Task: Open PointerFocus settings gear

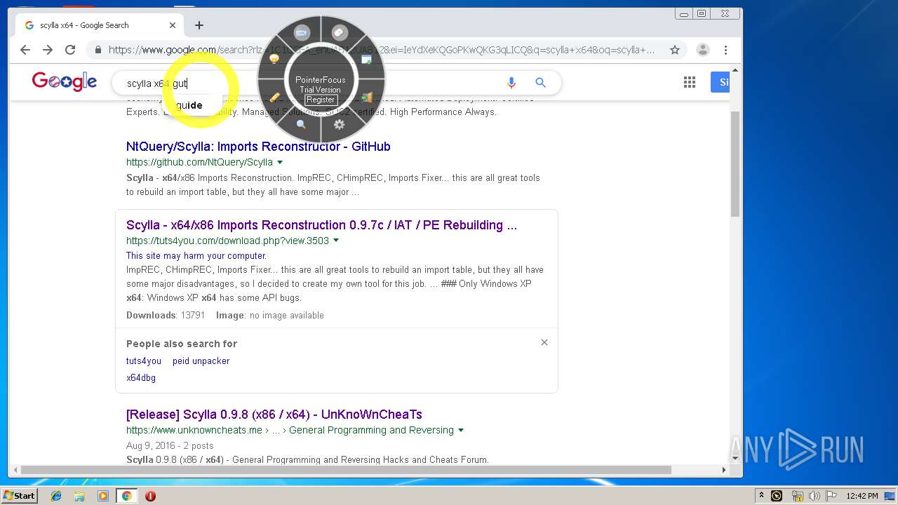Action: click(340, 125)
